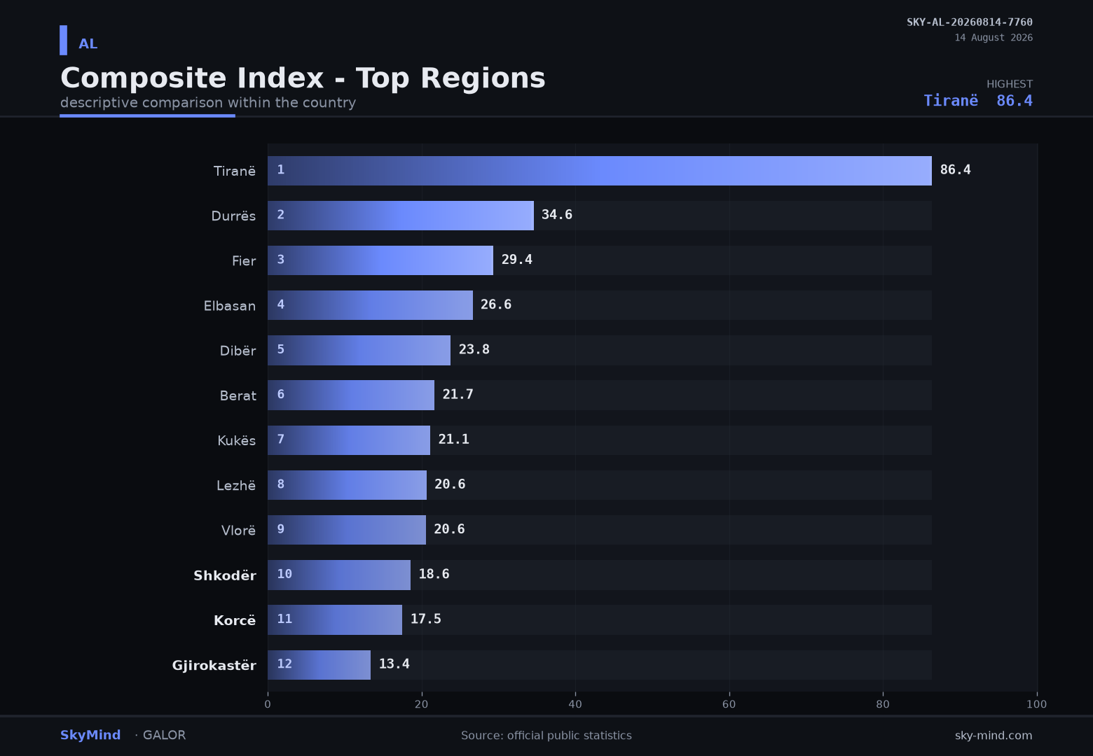Select the Berat bar
Viewport: 1093px width, 756px height.
[x=351, y=395]
